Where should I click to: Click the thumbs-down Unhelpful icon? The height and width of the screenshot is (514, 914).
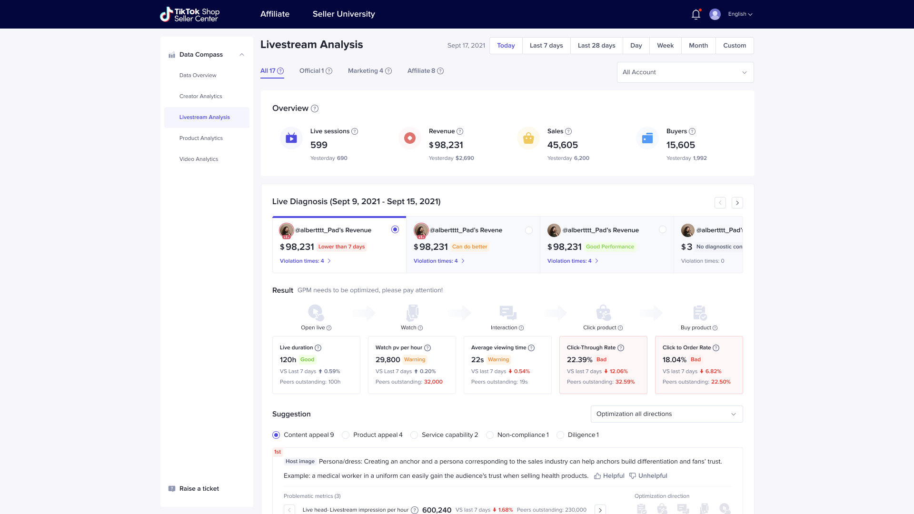click(x=633, y=476)
